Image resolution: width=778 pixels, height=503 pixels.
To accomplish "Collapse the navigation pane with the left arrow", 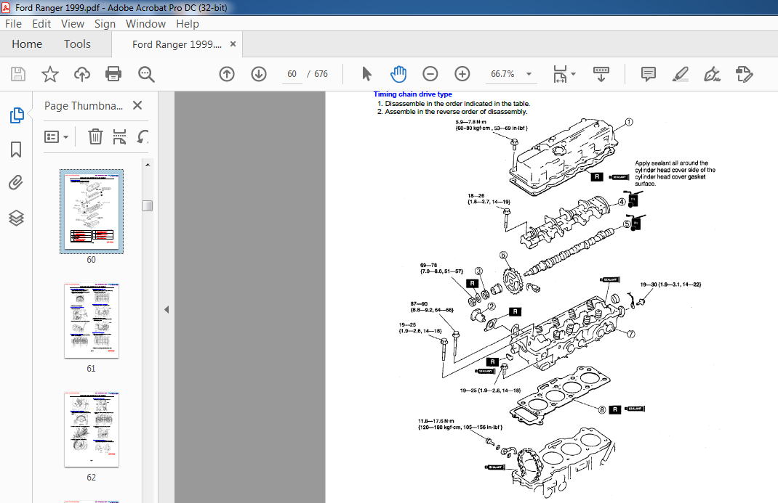I will pos(167,309).
